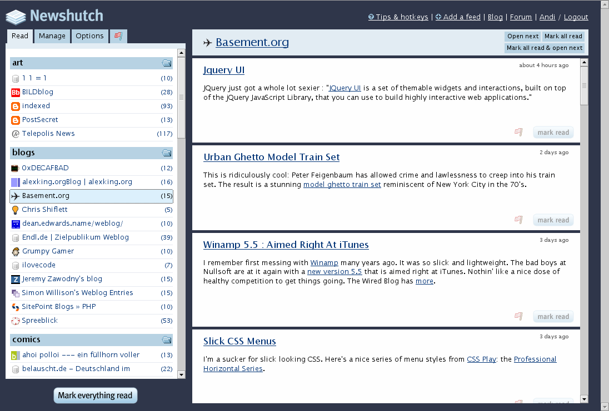
Task: Click the 0xDECAFBAD feed icon
Action: pos(15,168)
